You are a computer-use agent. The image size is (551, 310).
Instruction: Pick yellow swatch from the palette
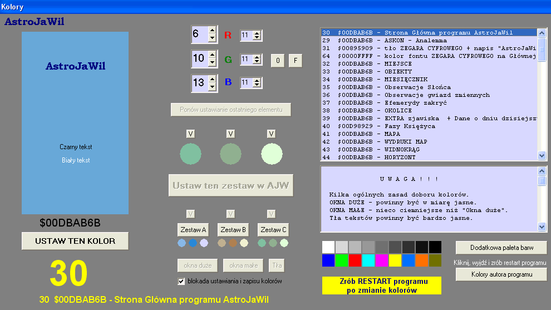tap(395, 260)
